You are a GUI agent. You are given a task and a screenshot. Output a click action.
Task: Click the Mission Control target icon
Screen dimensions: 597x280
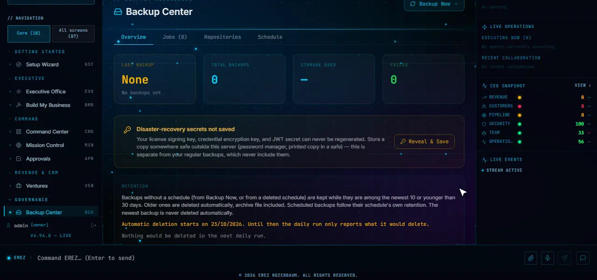point(19,145)
